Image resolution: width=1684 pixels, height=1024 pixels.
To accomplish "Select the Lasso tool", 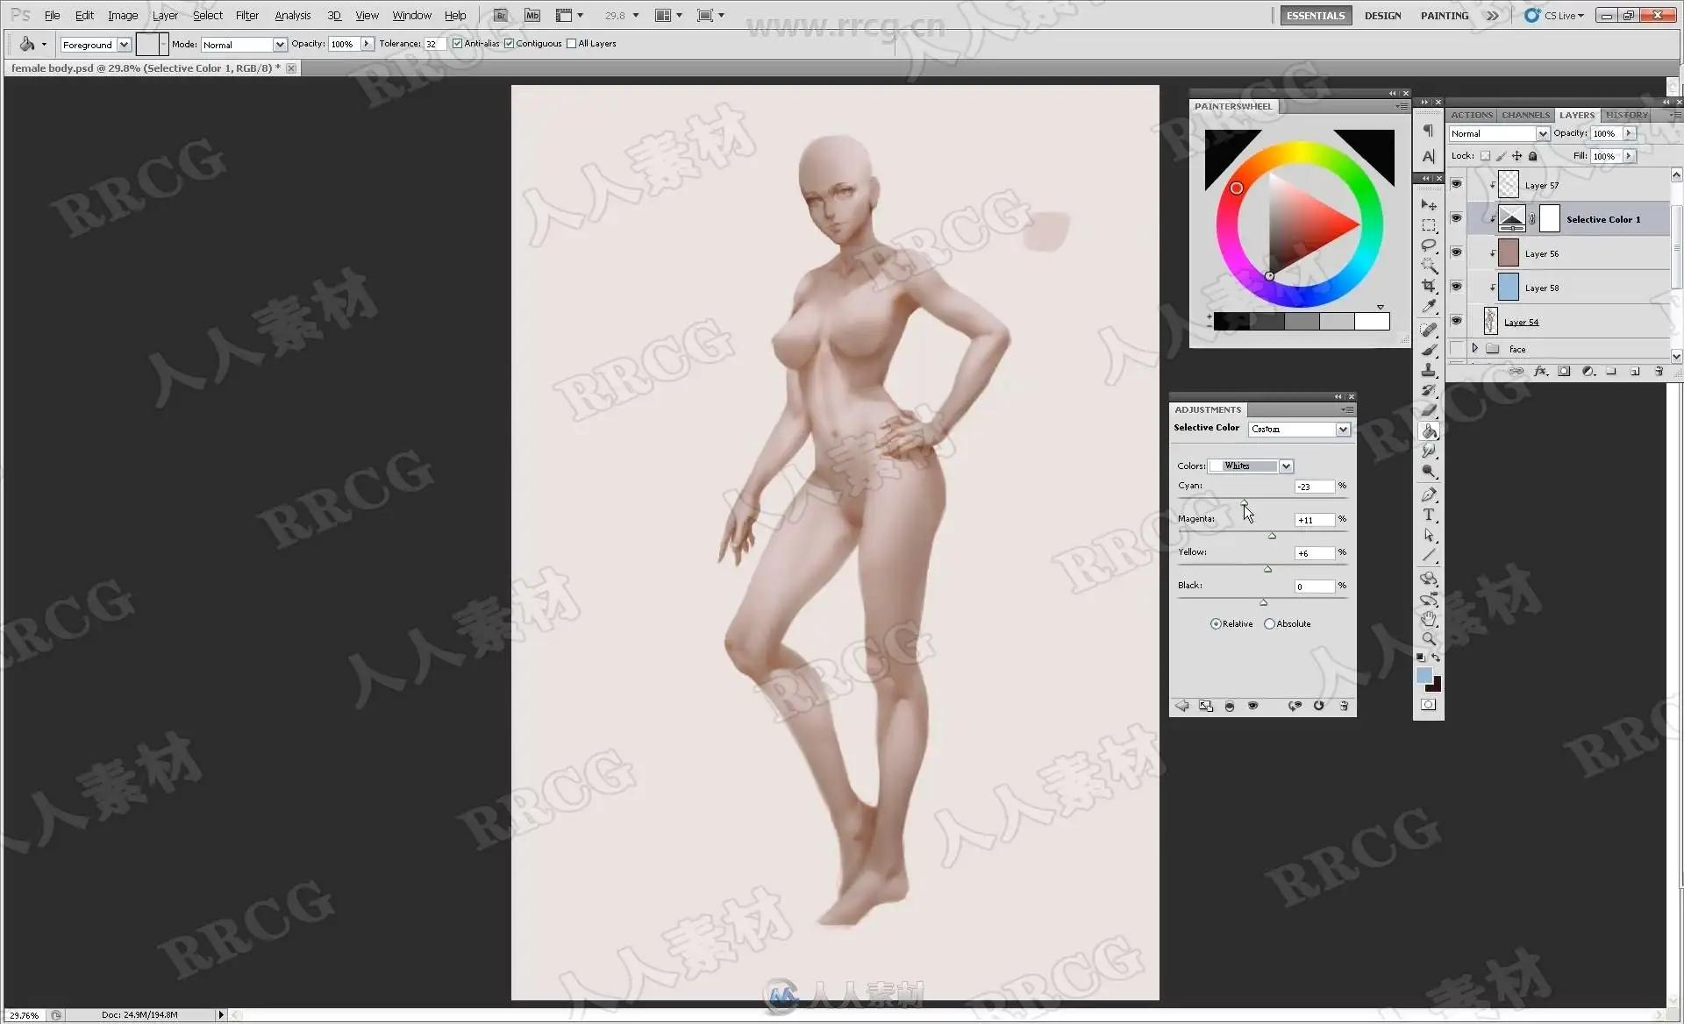I will pyautogui.click(x=1428, y=245).
